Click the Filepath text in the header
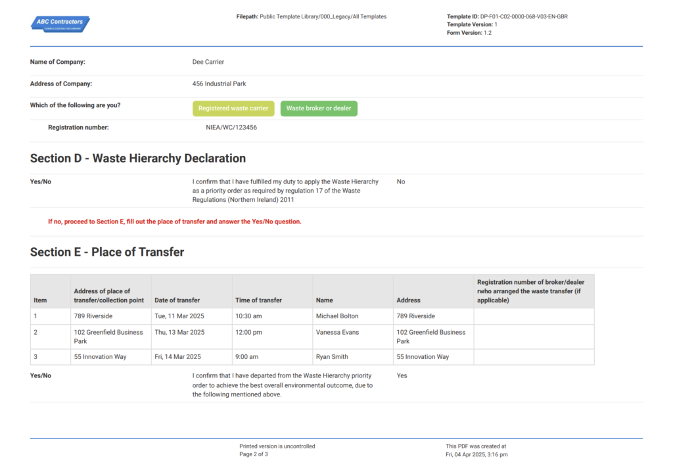This screenshot has width=673, height=476. pyautogui.click(x=311, y=16)
